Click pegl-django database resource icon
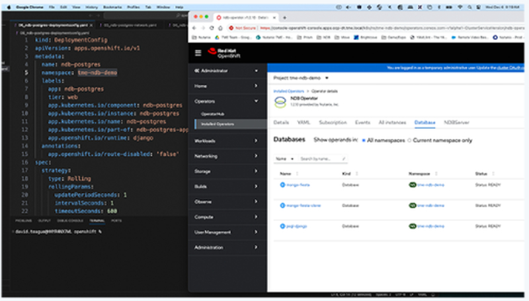 tap(282, 226)
